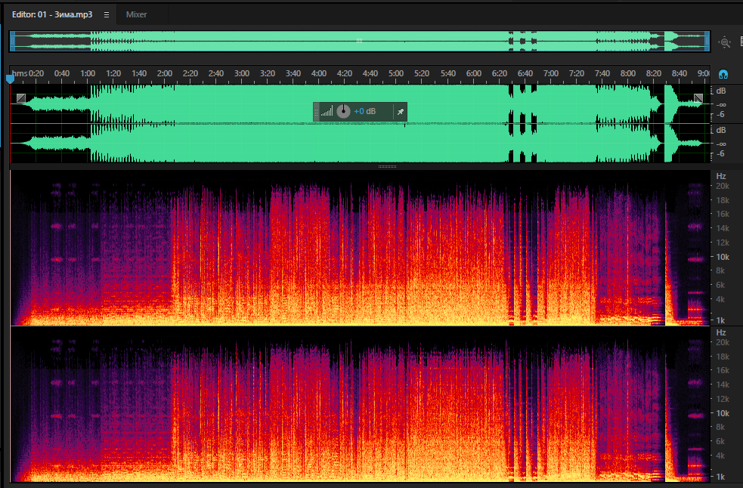Click the hms label on the time ruler
This screenshot has width=743, height=488.
coord(20,73)
